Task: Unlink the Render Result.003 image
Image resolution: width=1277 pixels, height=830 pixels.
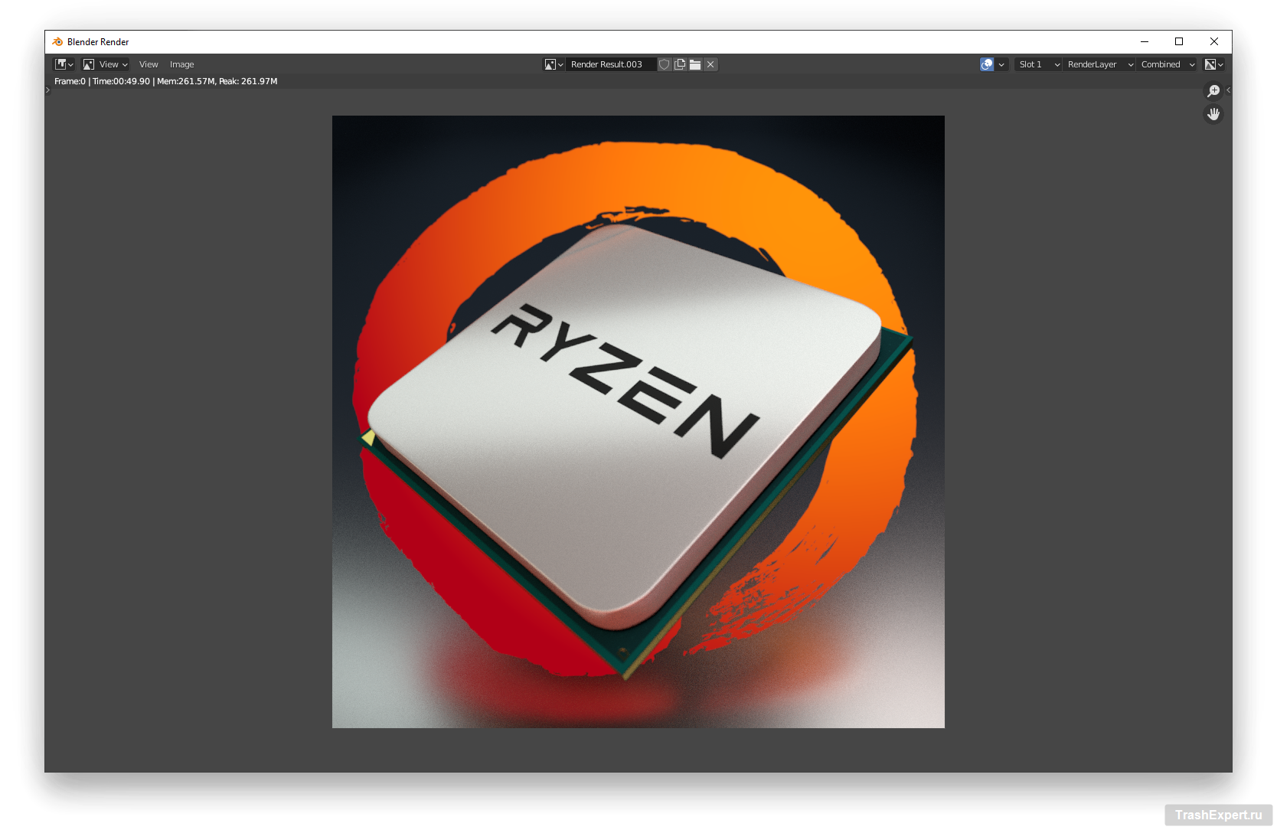Action: pyautogui.click(x=710, y=64)
